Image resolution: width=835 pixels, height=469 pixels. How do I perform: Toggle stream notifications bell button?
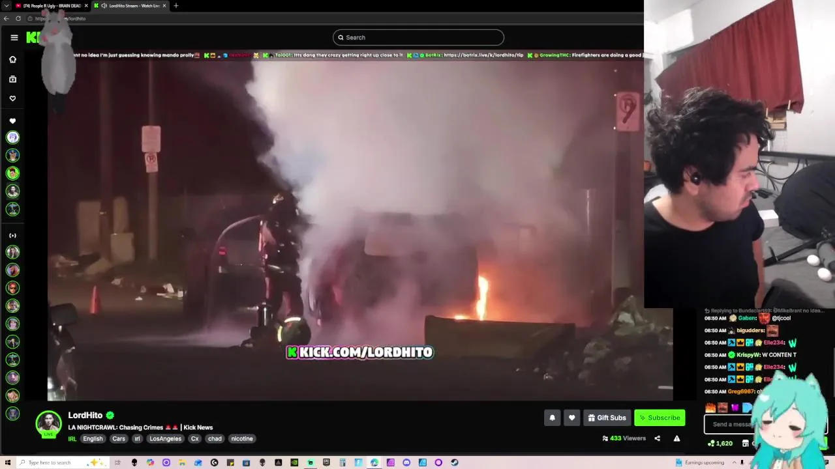[x=552, y=418]
